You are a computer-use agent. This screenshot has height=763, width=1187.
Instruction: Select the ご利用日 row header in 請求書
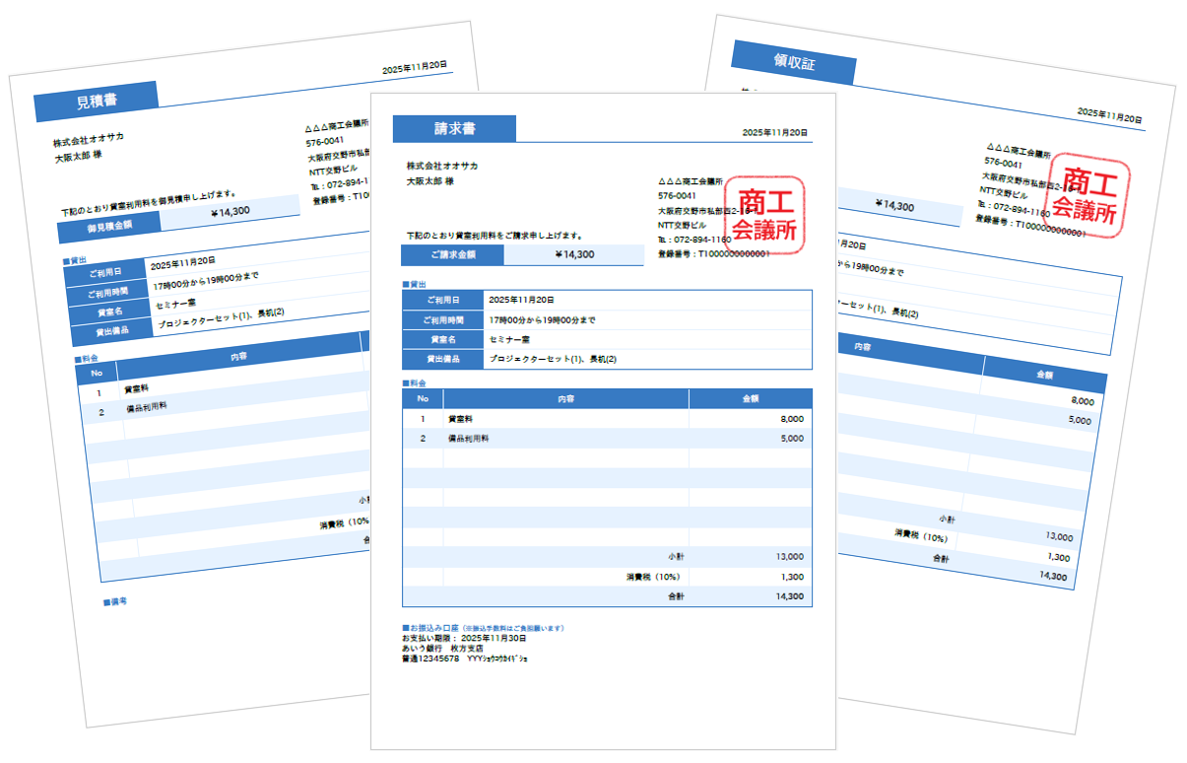point(443,300)
